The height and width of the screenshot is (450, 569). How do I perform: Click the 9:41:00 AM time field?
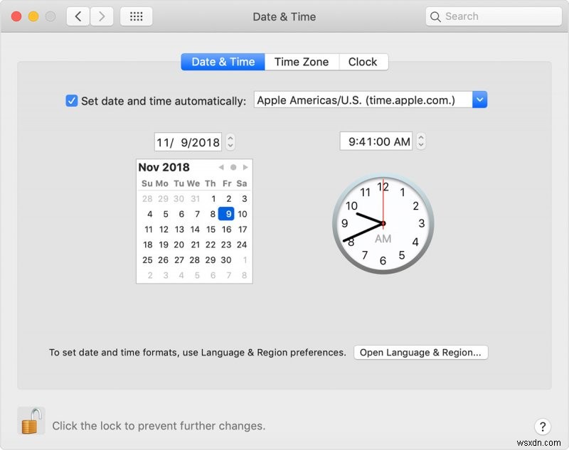(376, 141)
